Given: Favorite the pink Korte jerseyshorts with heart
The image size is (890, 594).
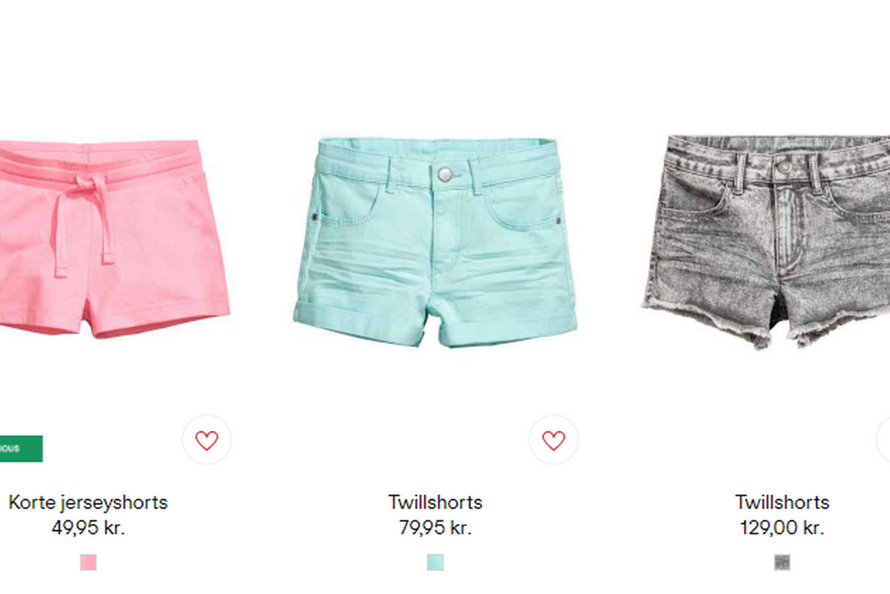Looking at the screenshot, I should pos(207,440).
